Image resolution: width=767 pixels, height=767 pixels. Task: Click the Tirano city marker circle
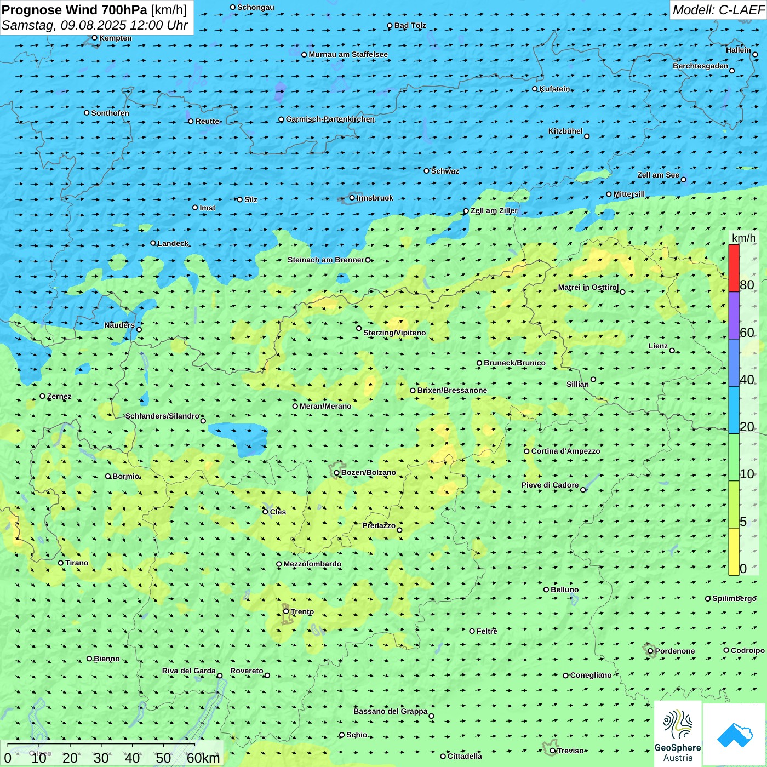pyautogui.click(x=61, y=563)
